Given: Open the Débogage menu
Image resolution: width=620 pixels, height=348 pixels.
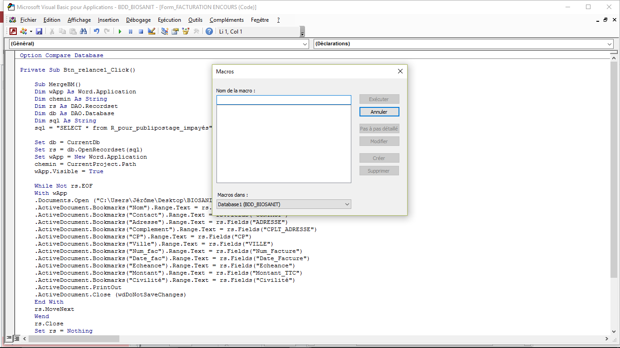Looking at the screenshot, I should click(138, 20).
